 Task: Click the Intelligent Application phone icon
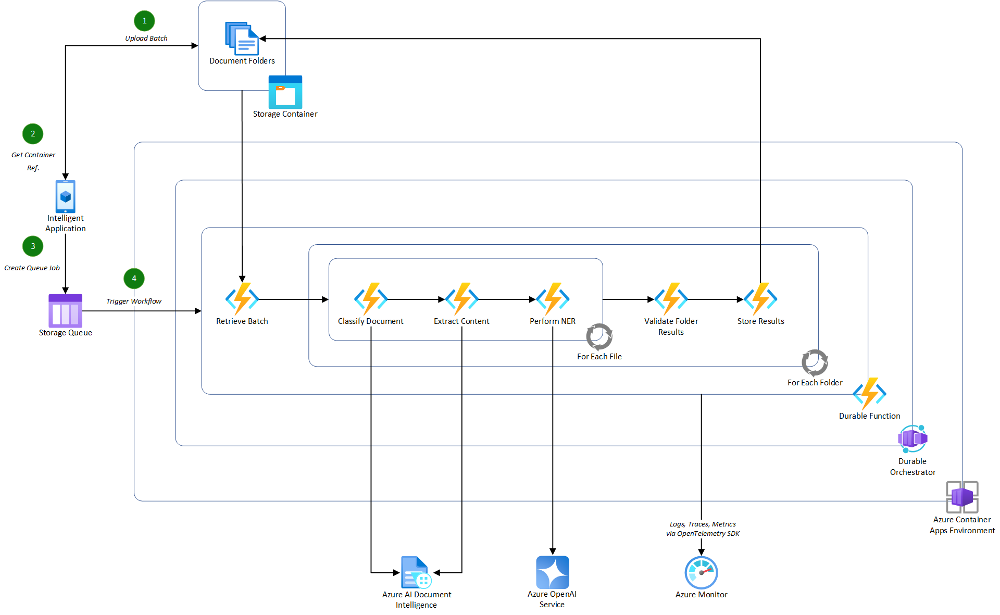tap(65, 196)
